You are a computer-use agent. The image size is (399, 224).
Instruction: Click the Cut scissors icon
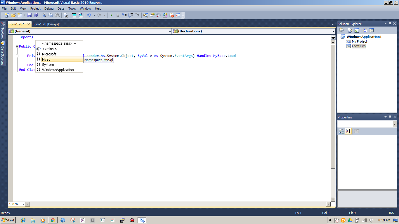44,15
